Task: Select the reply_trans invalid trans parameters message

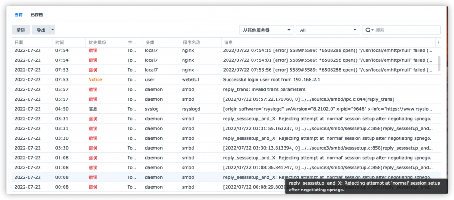Action: [264, 89]
